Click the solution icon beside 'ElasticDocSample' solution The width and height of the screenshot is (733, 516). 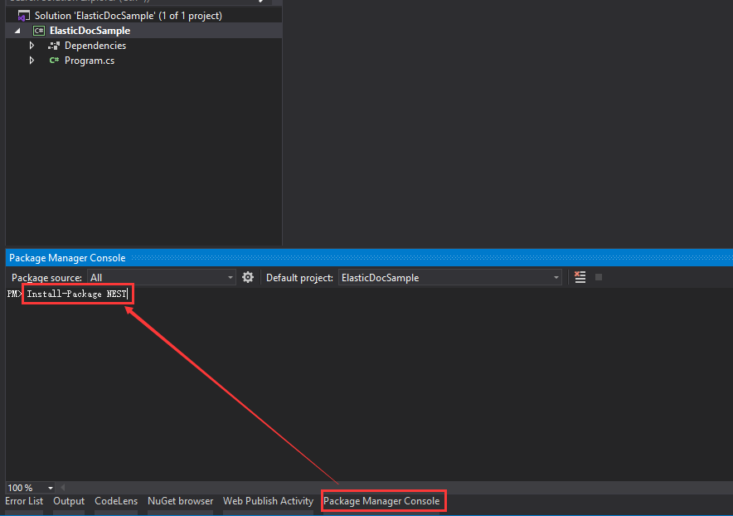pos(23,16)
